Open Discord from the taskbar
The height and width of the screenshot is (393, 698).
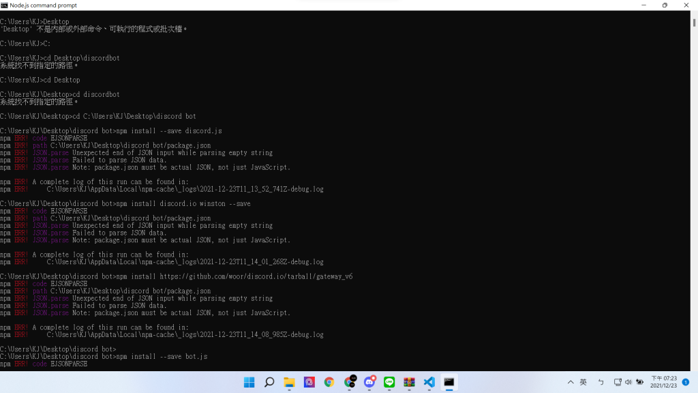click(x=369, y=381)
